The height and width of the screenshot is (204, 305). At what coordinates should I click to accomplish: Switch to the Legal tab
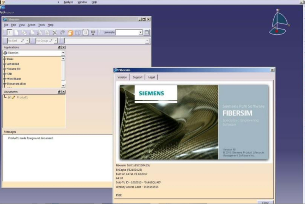(151, 77)
